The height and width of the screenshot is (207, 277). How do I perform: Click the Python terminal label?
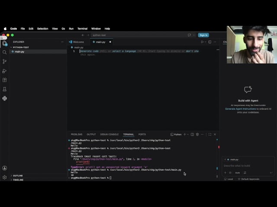coord(176,134)
